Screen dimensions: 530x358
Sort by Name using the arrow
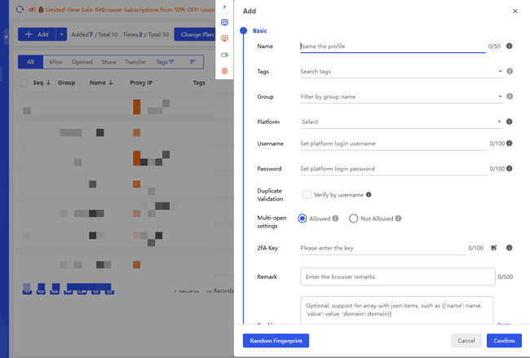coord(111,82)
